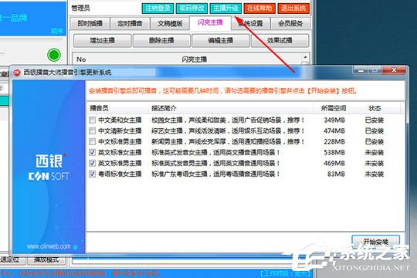Click the 增加主播 button
Image resolution: width=417 pixels, height=278 pixels.
103,40
